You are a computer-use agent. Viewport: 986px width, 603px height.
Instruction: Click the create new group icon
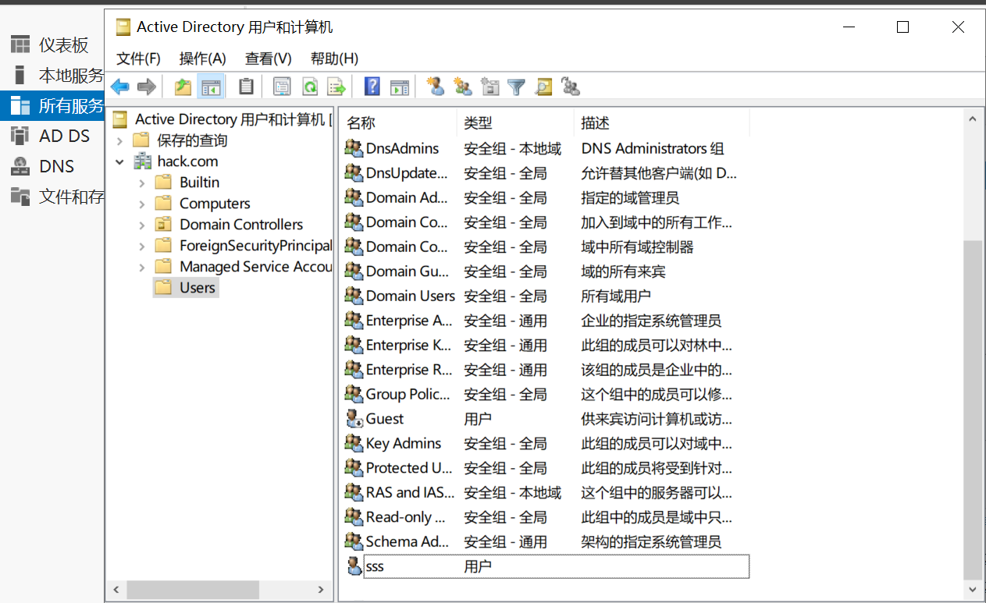463,87
